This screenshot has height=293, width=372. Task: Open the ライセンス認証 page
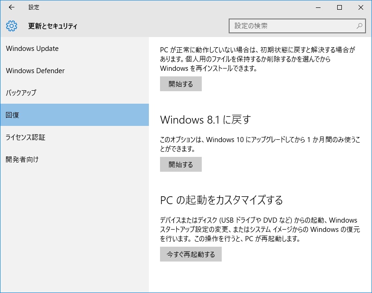(x=26, y=137)
